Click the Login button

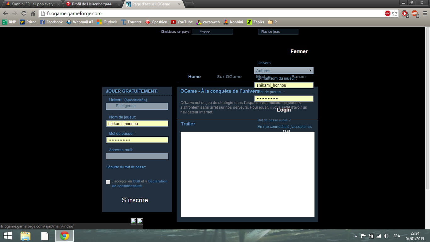click(x=284, y=110)
